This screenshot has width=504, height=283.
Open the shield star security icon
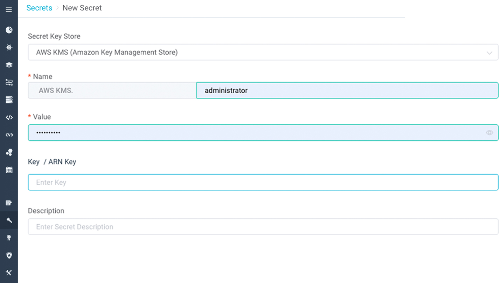[9, 255]
